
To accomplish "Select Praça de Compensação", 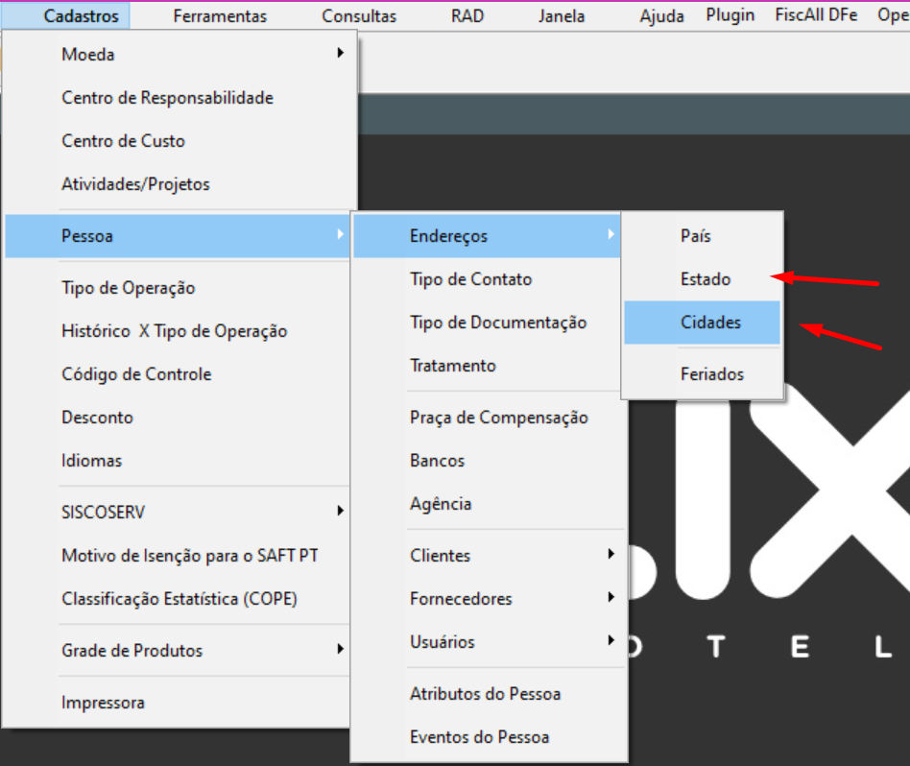I will point(490,418).
